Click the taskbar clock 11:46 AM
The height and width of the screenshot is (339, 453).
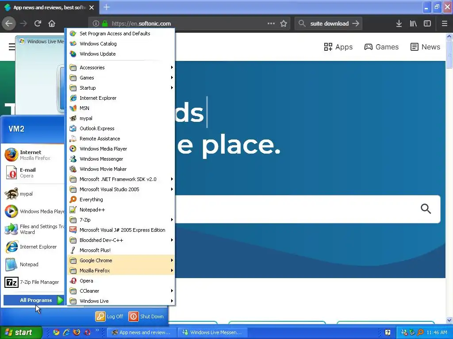[437, 332]
